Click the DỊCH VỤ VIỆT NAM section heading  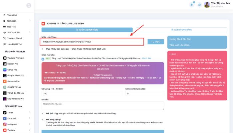click(x=14, y=106)
